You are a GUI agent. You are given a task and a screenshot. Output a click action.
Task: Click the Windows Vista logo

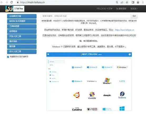pyautogui.click(x=92, y=81)
